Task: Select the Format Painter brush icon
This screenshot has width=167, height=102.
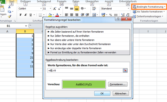Action: tap(9, 16)
